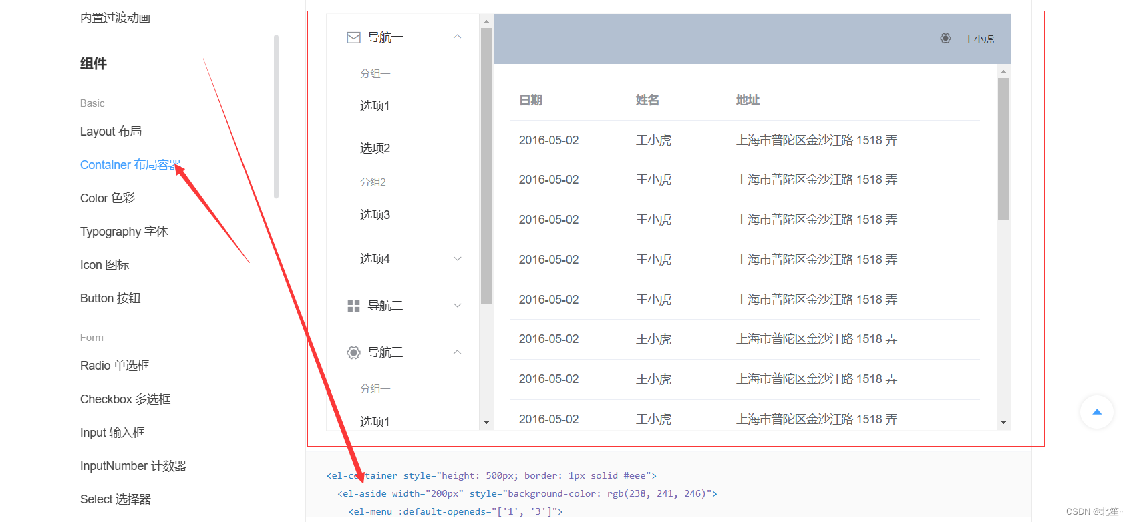Click the el-aside code line

527,493
